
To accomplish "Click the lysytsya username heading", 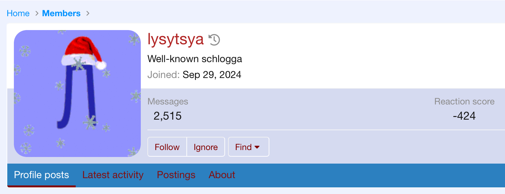I will 176,39.
